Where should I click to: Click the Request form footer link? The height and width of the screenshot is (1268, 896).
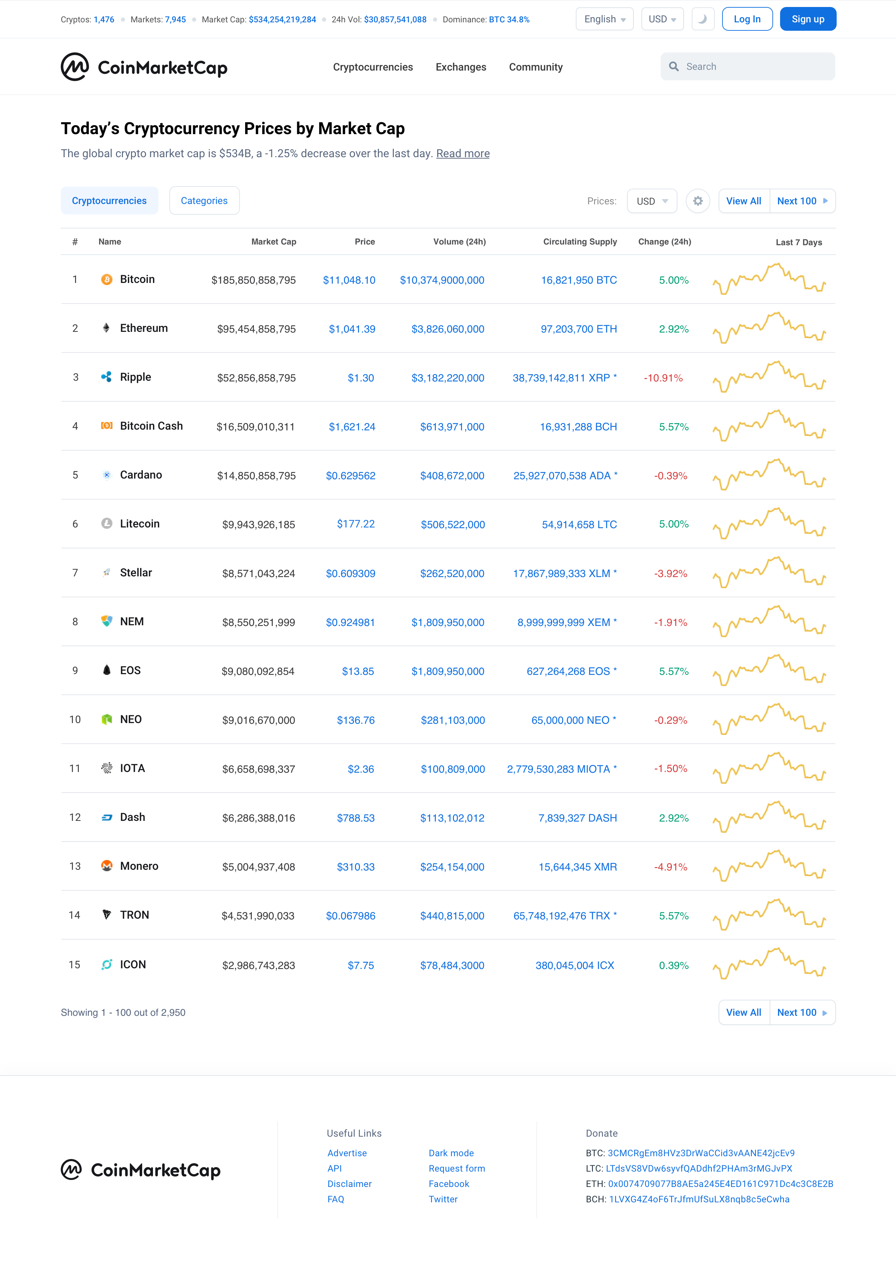[457, 1168]
